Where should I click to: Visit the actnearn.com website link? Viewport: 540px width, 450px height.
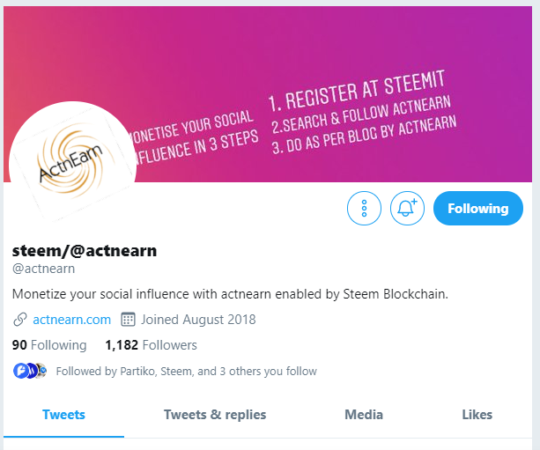[71, 320]
